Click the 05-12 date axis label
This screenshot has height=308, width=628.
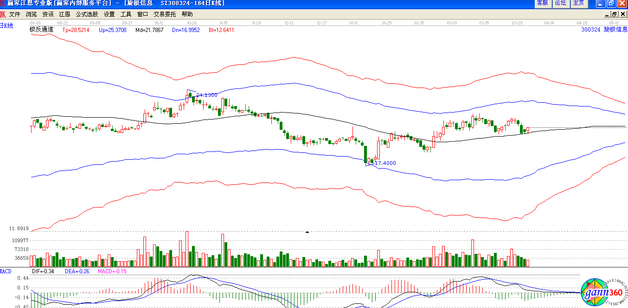(615, 22)
